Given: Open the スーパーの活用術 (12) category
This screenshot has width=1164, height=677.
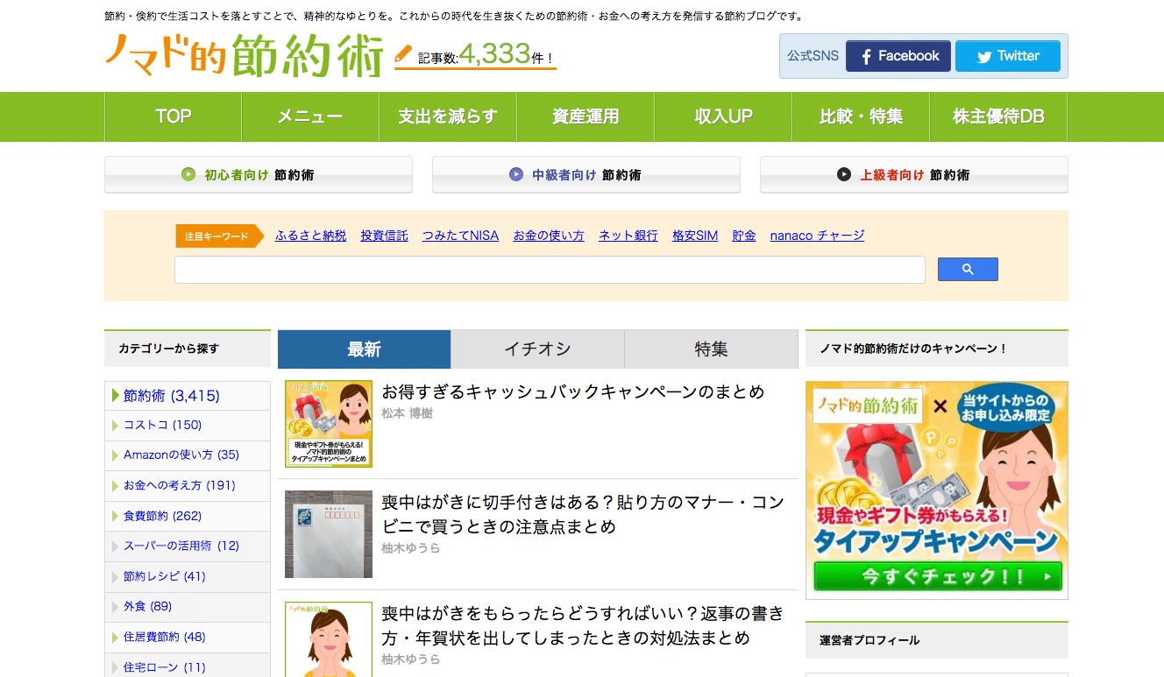Looking at the screenshot, I should 188,547.
